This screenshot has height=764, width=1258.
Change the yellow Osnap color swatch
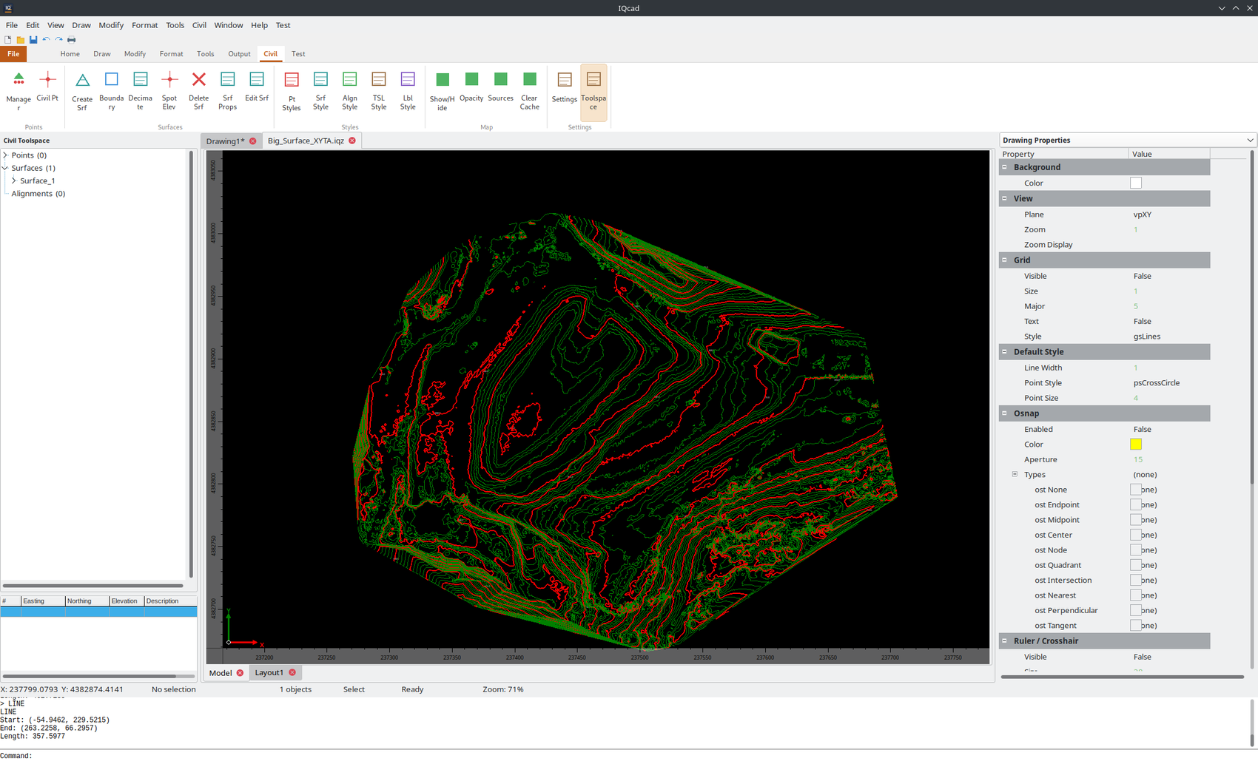(x=1135, y=444)
